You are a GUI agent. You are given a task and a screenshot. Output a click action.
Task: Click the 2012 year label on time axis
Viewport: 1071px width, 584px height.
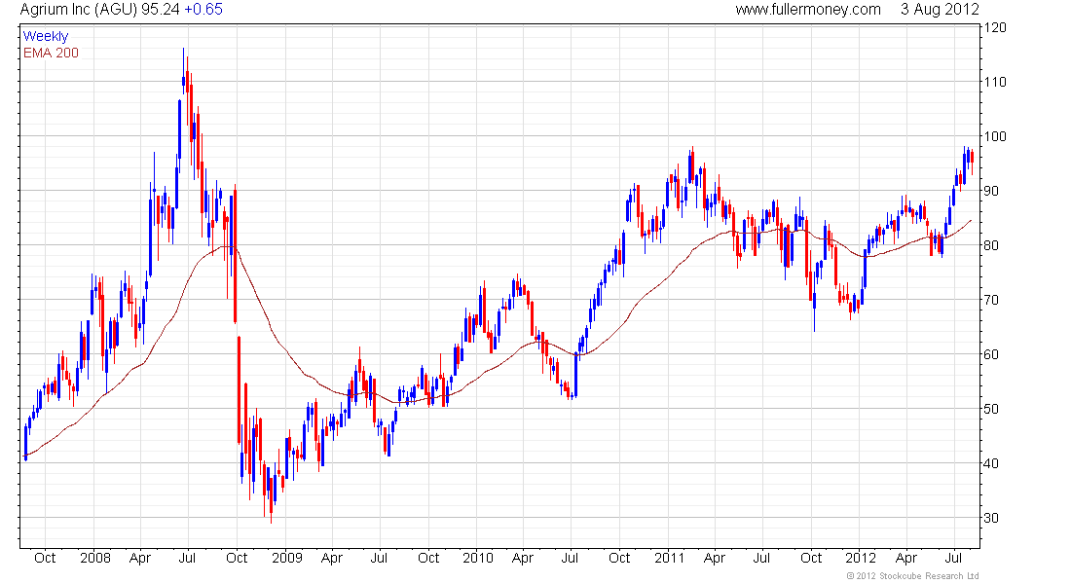click(x=861, y=558)
